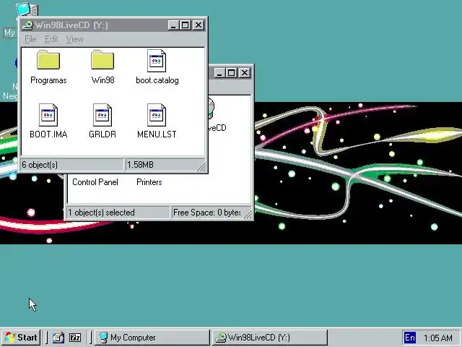Select Control Panel in My Computer window
Image resolution: width=462 pixels, height=347 pixels.
[x=95, y=182]
